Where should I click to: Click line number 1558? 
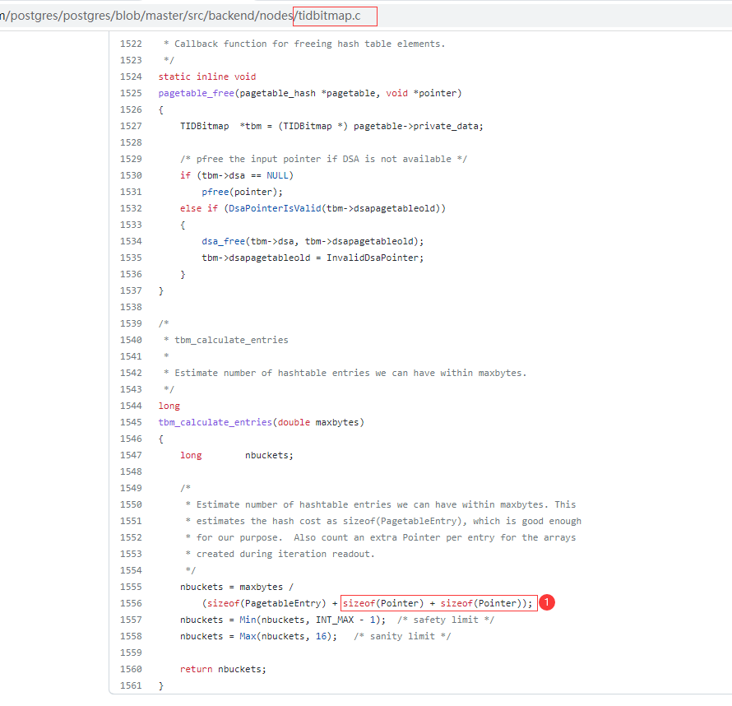pos(131,636)
